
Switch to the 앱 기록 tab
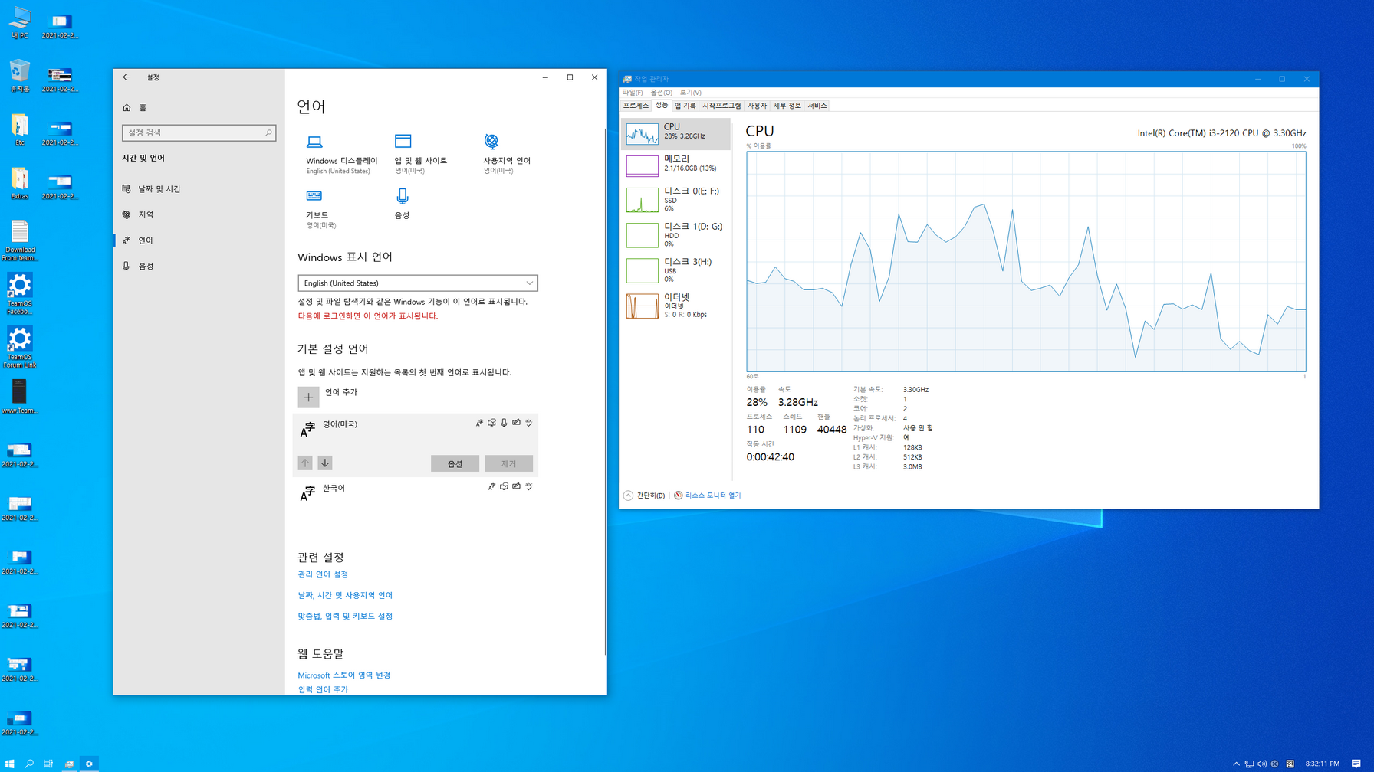pyautogui.click(x=685, y=106)
